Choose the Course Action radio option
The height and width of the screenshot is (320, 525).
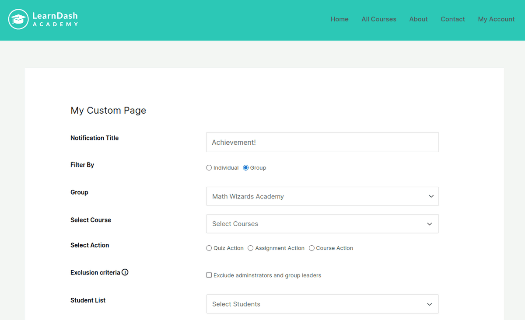pyautogui.click(x=311, y=248)
